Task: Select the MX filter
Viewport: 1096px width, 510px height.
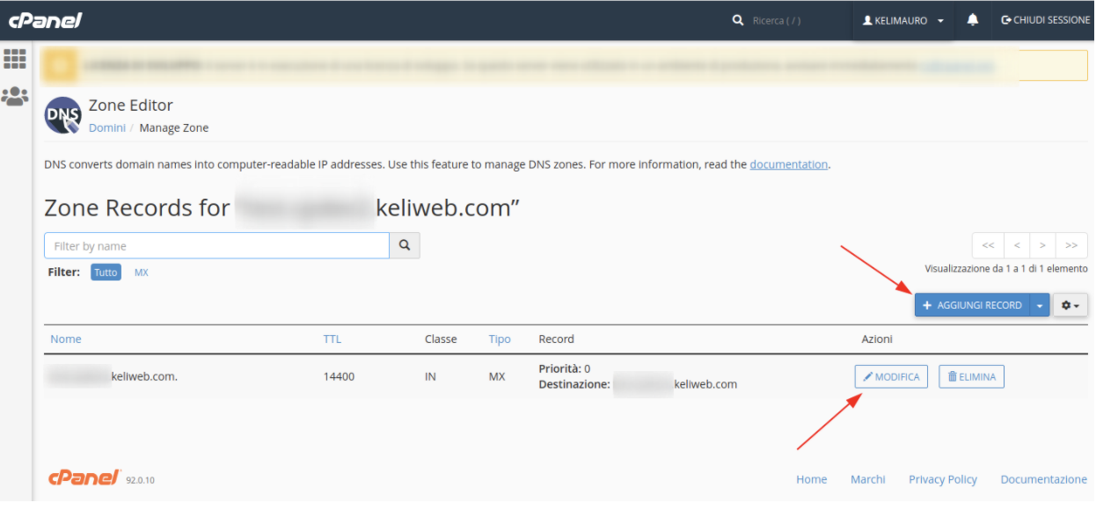Action: [x=142, y=273]
